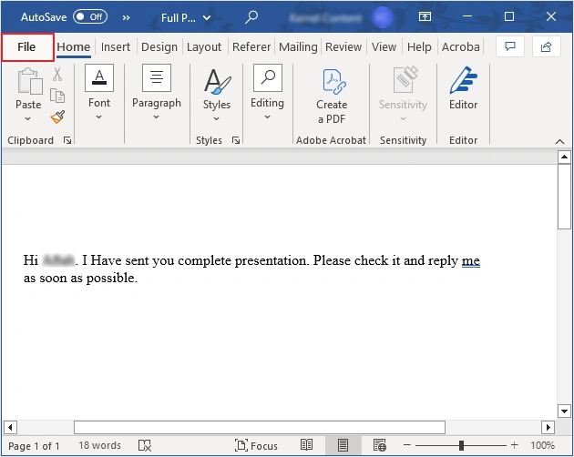Viewport: 574px width, 457px height.
Task: Click the Search magnifier in title bar
Action: (251, 16)
